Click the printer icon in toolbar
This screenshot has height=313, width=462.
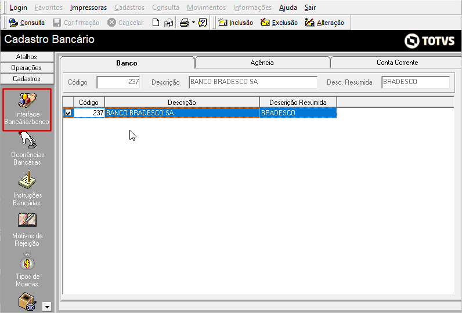click(185, 23)
